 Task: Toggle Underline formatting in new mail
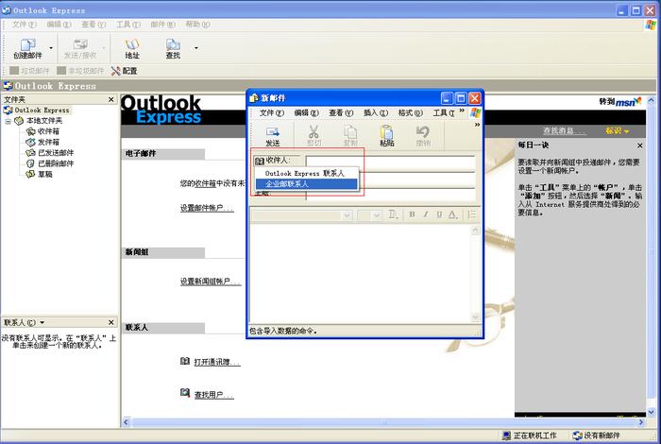pos(439,214)
